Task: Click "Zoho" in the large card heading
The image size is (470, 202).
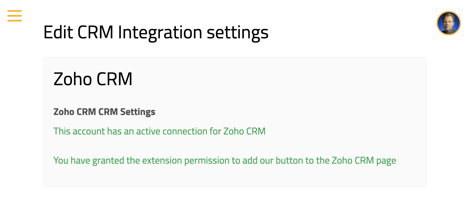Action: tap(73, 79)
